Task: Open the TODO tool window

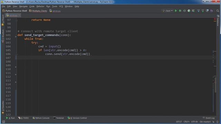Action: point(23,118)
